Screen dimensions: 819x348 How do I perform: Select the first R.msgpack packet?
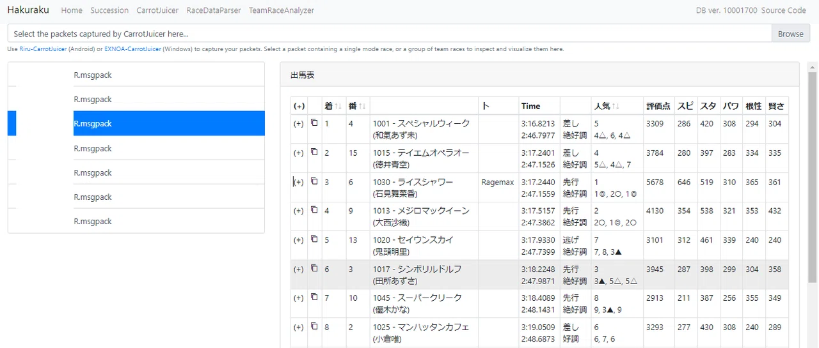coord(136,75)
